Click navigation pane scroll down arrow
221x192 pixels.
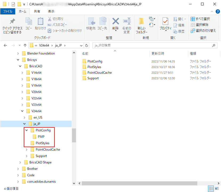[x=74, y=183]
